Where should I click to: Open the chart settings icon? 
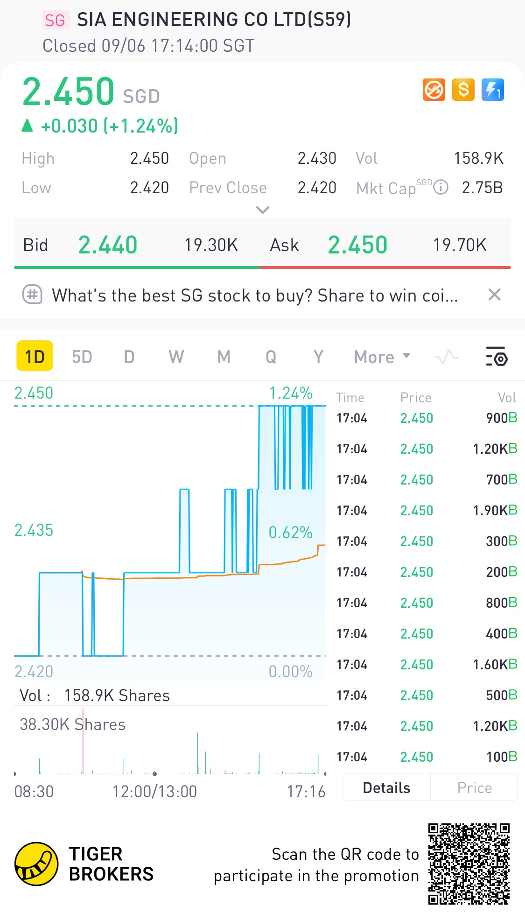(x=497, y=357)
